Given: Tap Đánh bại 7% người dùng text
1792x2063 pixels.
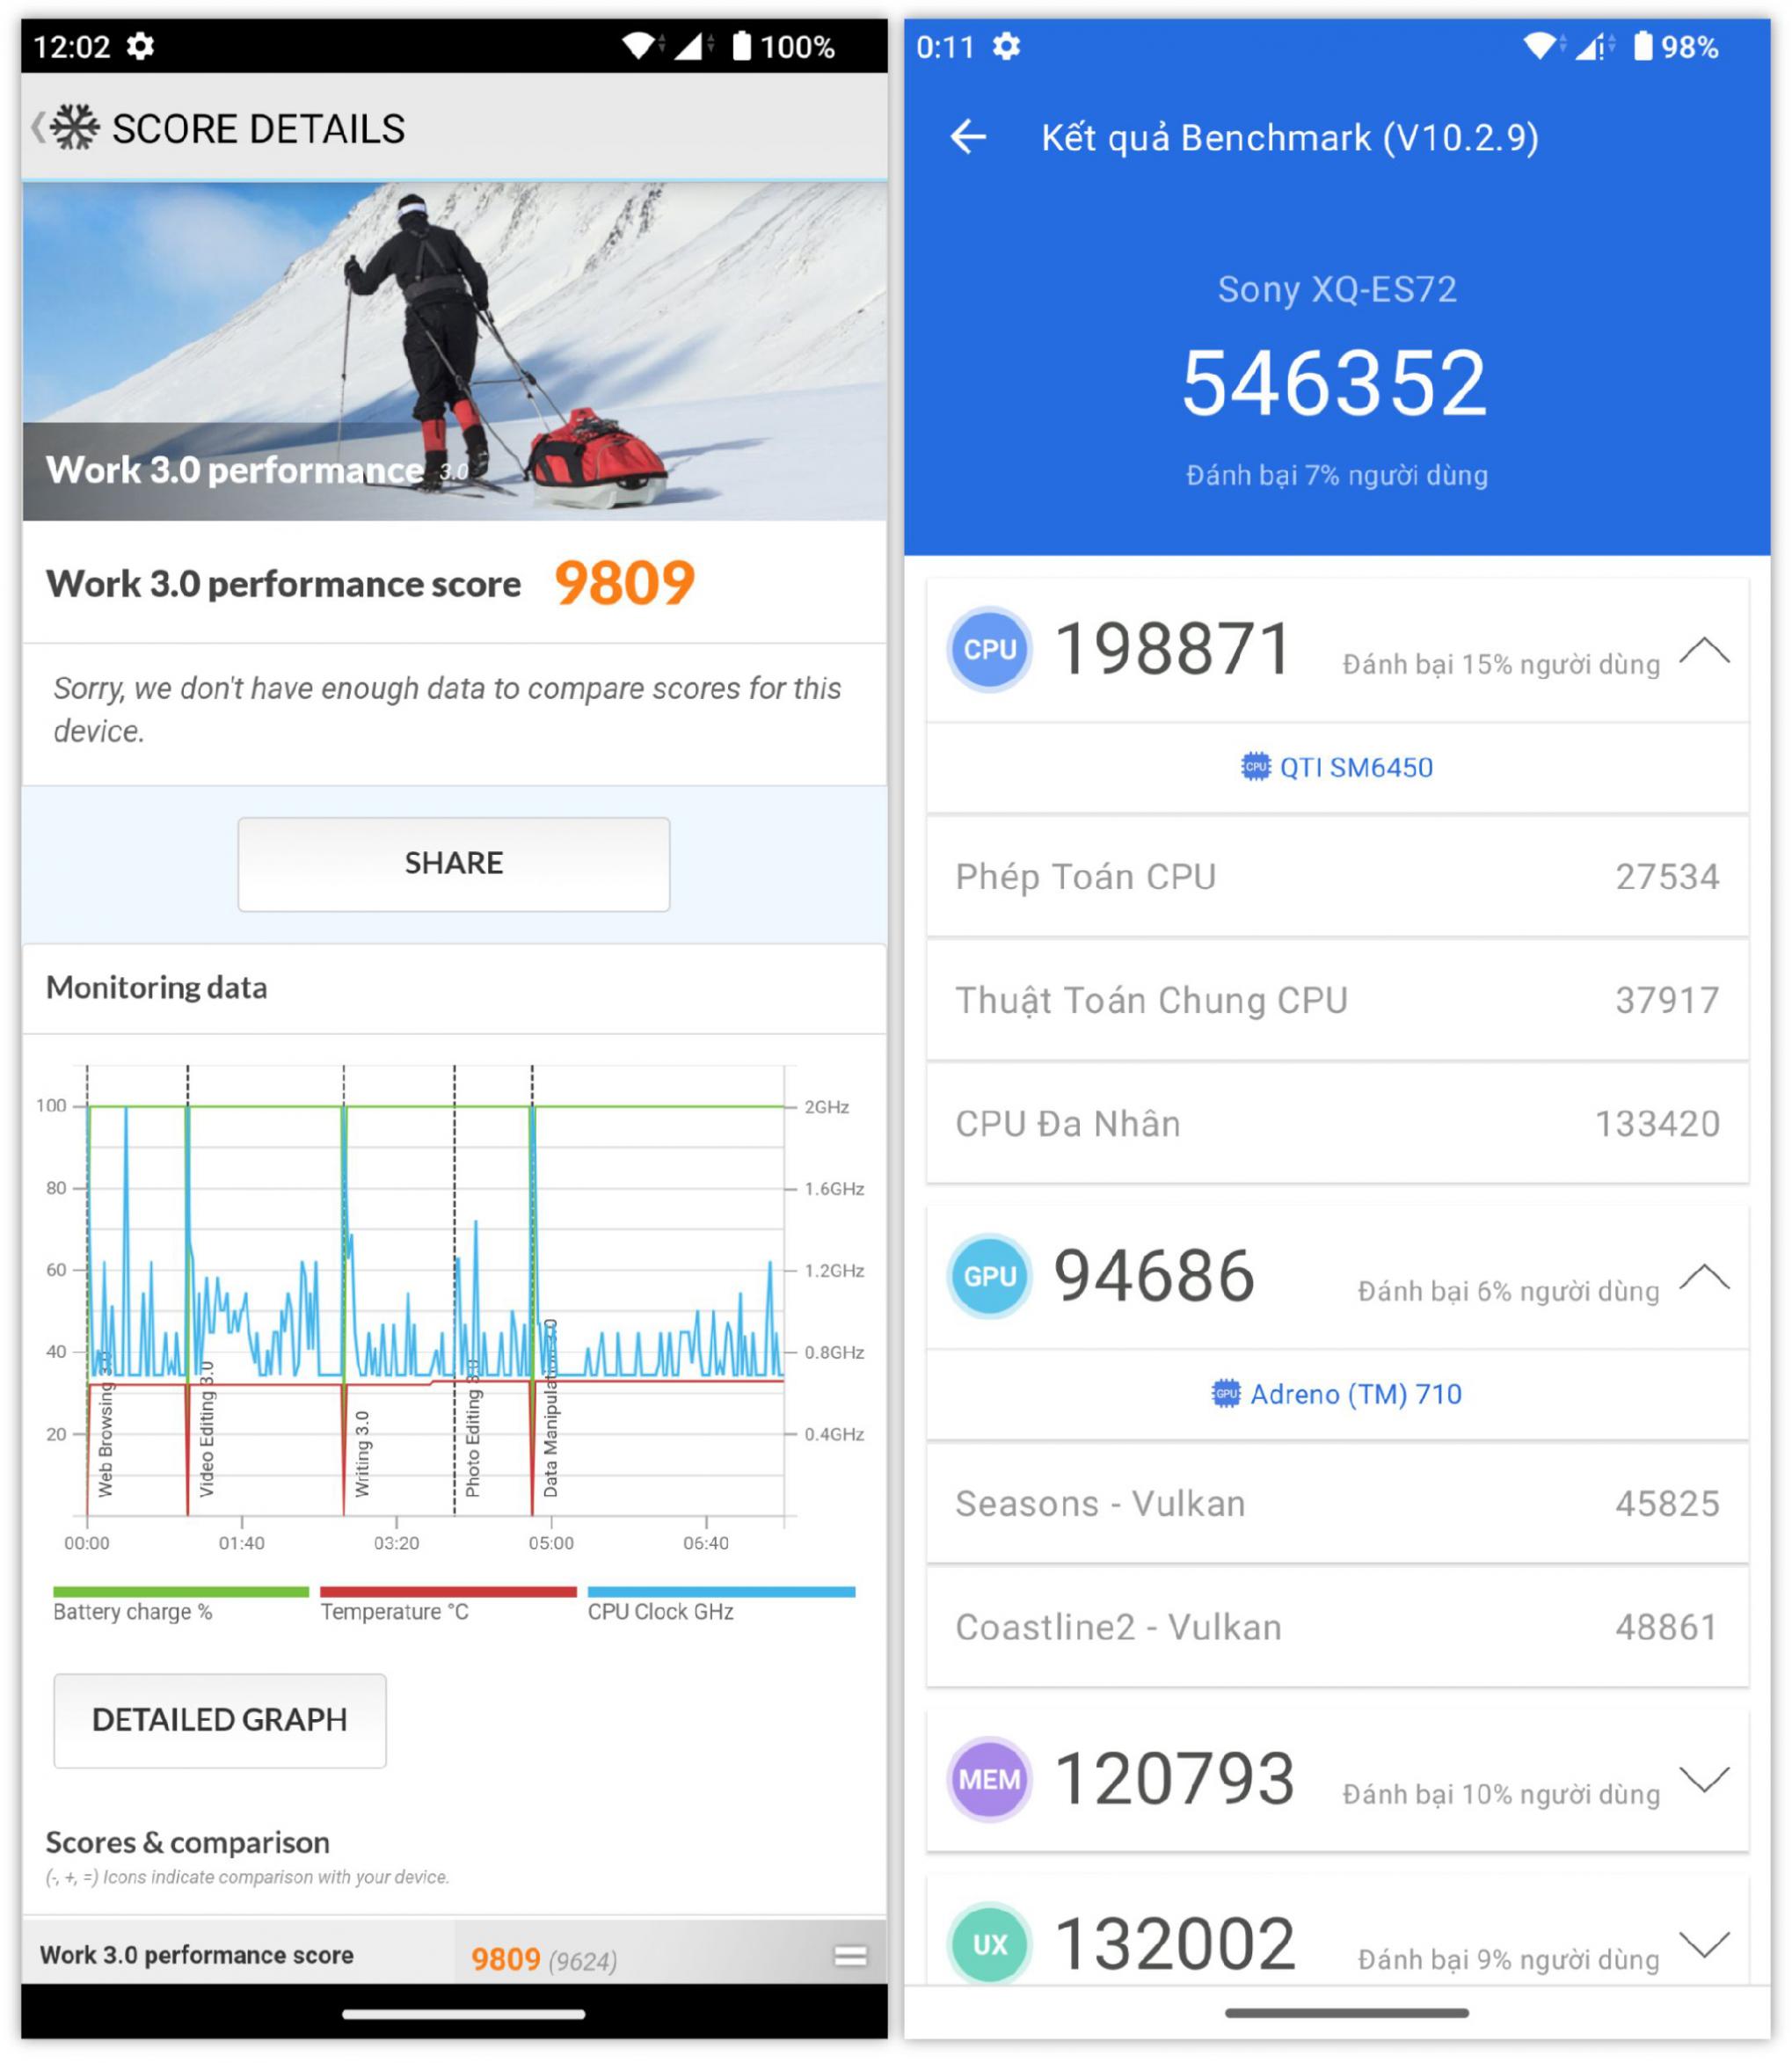Looking at the screenshot, I should pyautogui.click(x=1337, y=475).
